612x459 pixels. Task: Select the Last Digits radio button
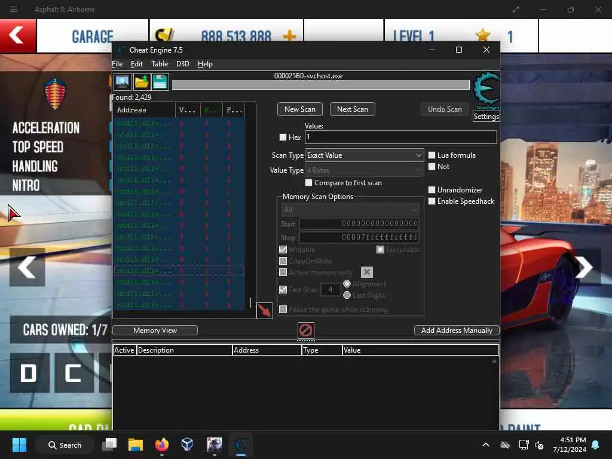pos(347,295)
